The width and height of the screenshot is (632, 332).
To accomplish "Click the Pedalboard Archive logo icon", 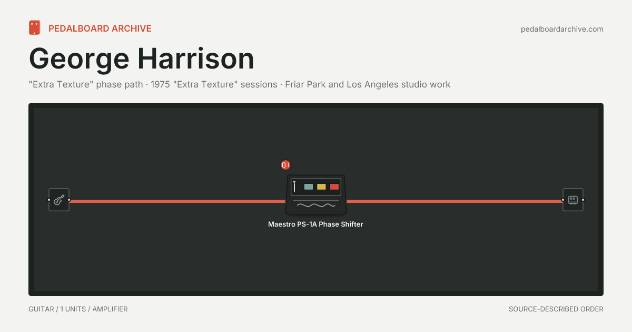I will (35, 28).
